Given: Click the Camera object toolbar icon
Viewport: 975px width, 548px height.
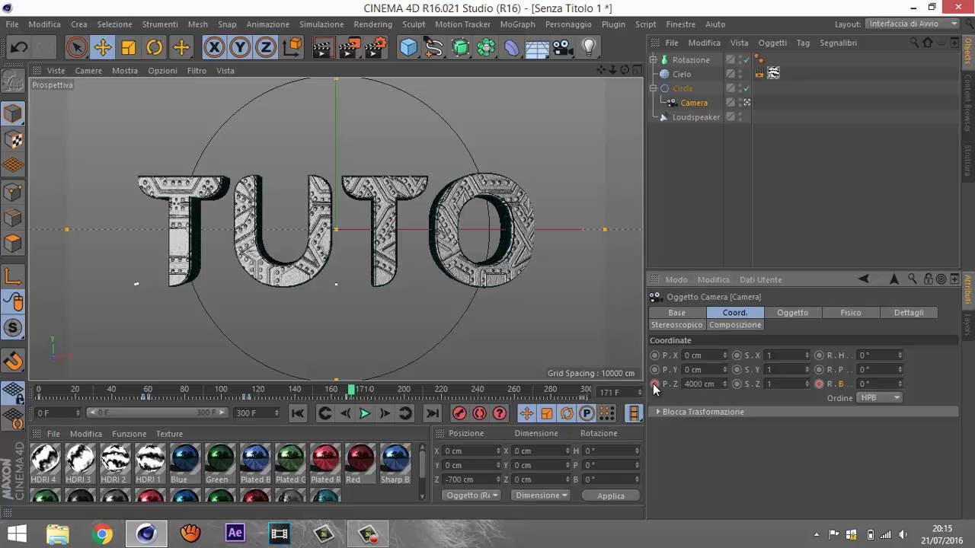Looking at the screenshot, I should pos(563,48).
